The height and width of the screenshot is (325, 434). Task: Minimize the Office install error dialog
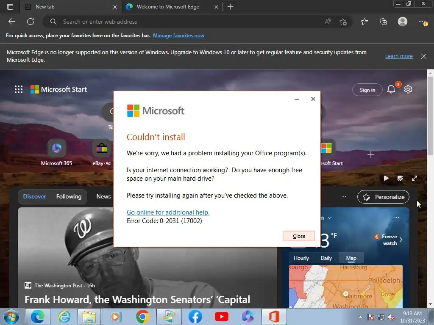click(297, 99)
